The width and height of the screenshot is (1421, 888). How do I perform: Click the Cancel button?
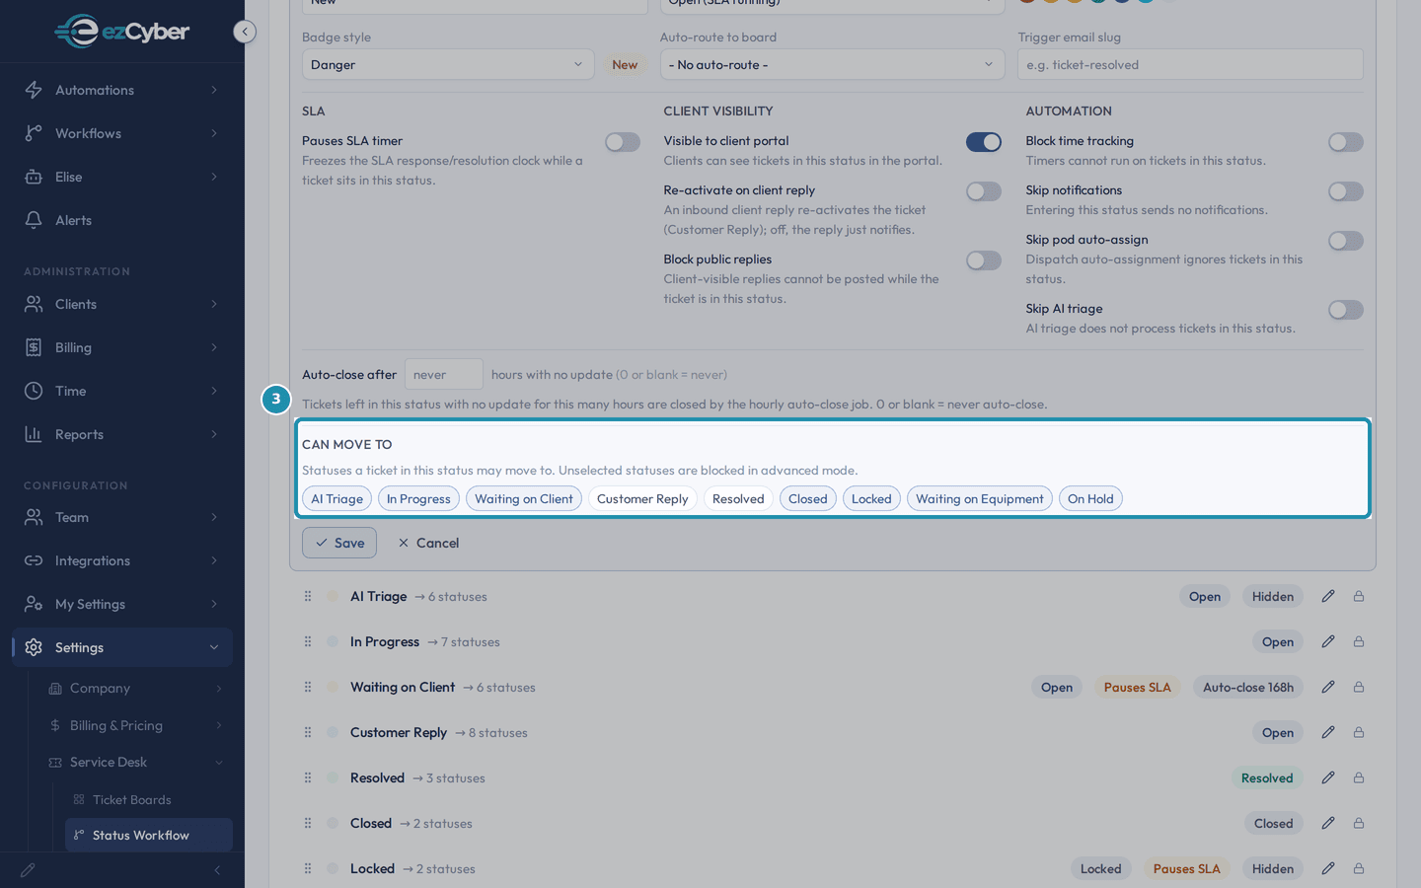pos(428,543)
